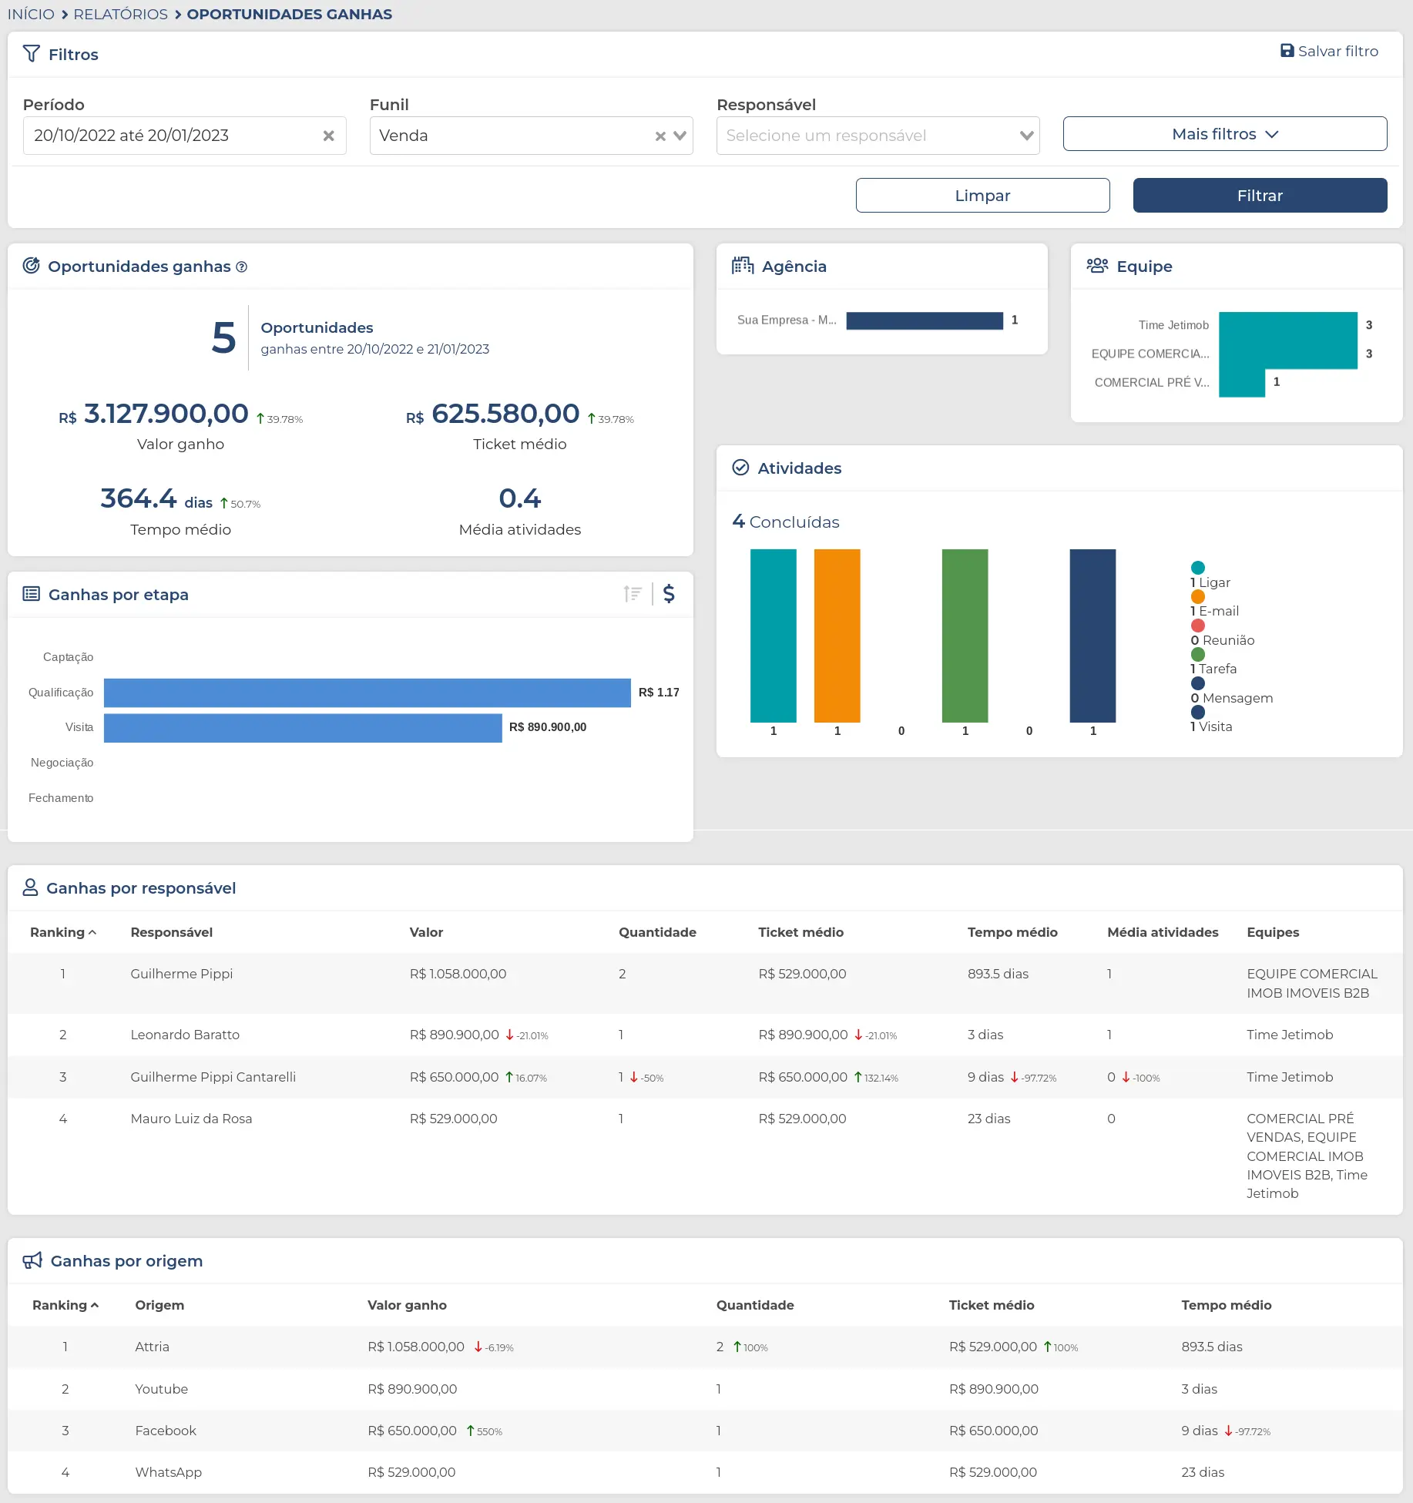Screen dimensions: 1413x1503
Task: Clear the Período date range with X
Action: 328,136
